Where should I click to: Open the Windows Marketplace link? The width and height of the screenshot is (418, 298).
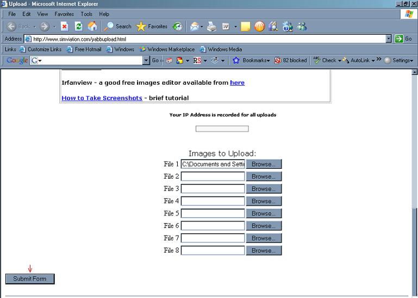[x=167, y=49]
